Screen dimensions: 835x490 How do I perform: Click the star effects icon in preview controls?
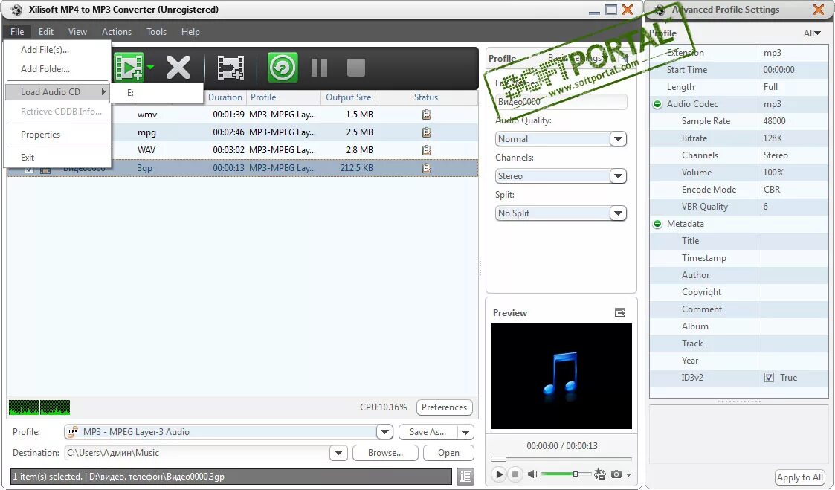[599, 474]
